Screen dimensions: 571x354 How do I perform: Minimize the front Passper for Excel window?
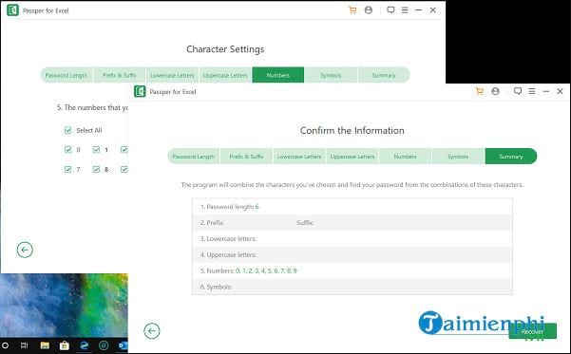(545, 91)
